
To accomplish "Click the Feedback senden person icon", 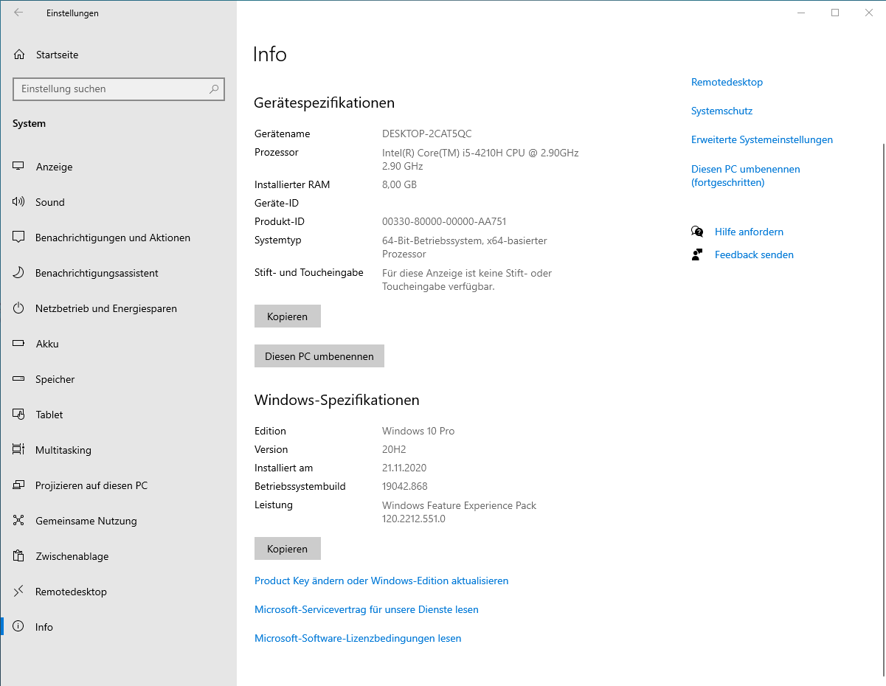I will (697, 254).
